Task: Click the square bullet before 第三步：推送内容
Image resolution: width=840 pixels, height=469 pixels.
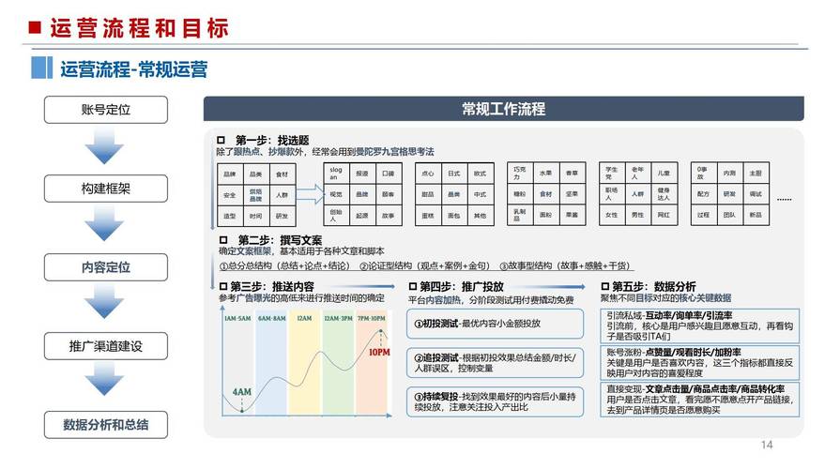Action: coord(223,286)
